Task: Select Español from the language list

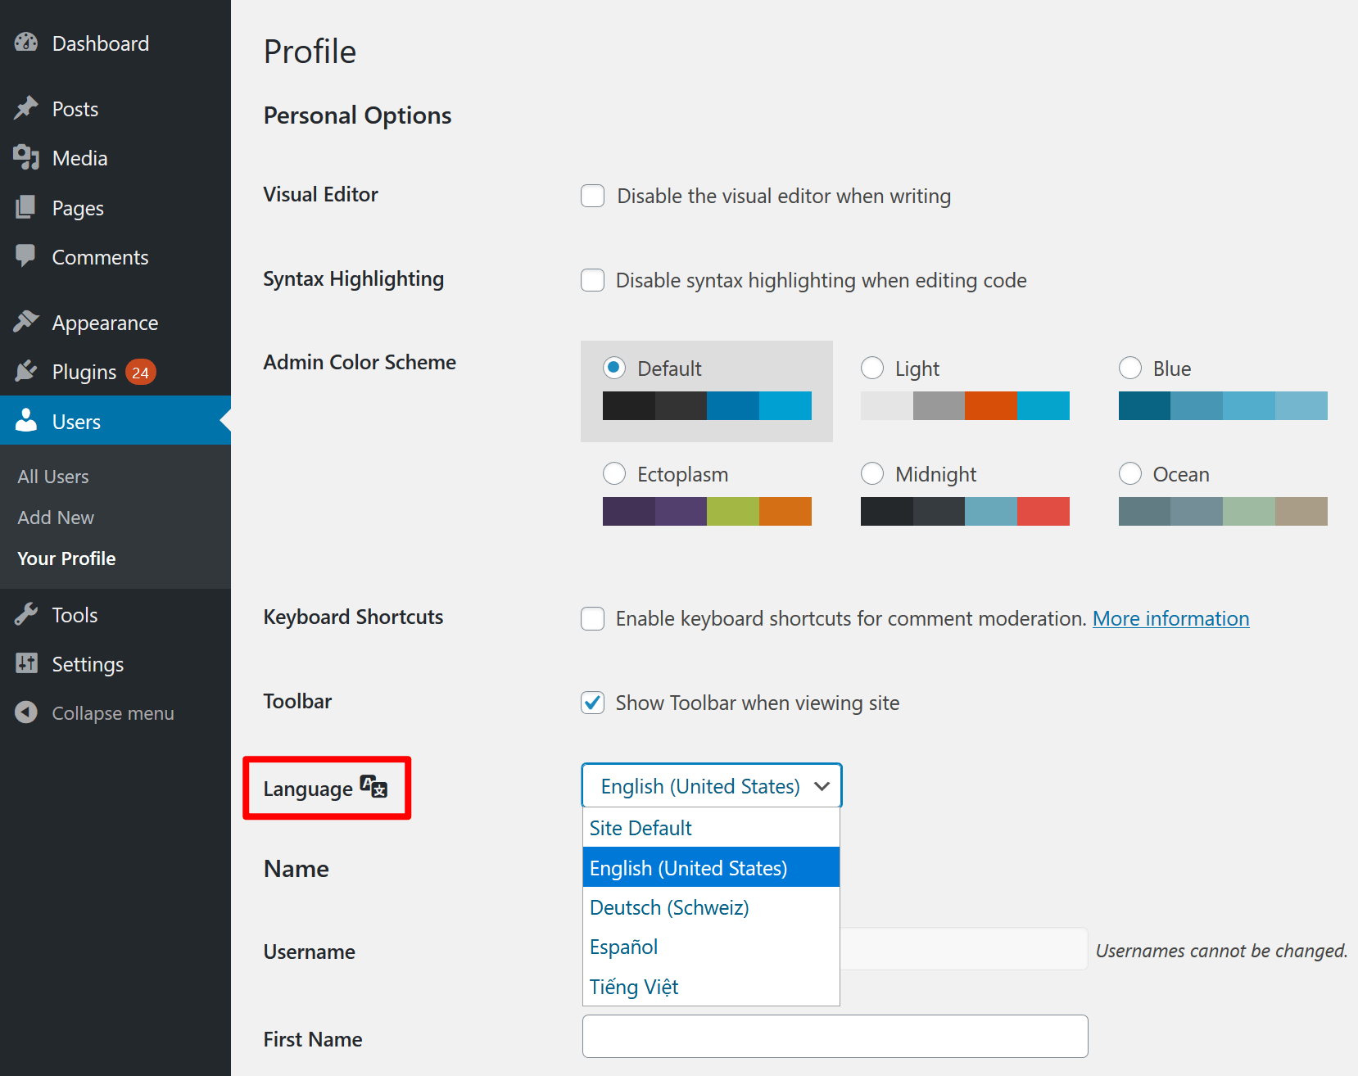Action: click(x=622, y=947)
